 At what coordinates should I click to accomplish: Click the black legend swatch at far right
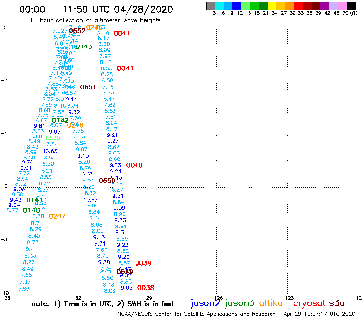tap(351, 6)
